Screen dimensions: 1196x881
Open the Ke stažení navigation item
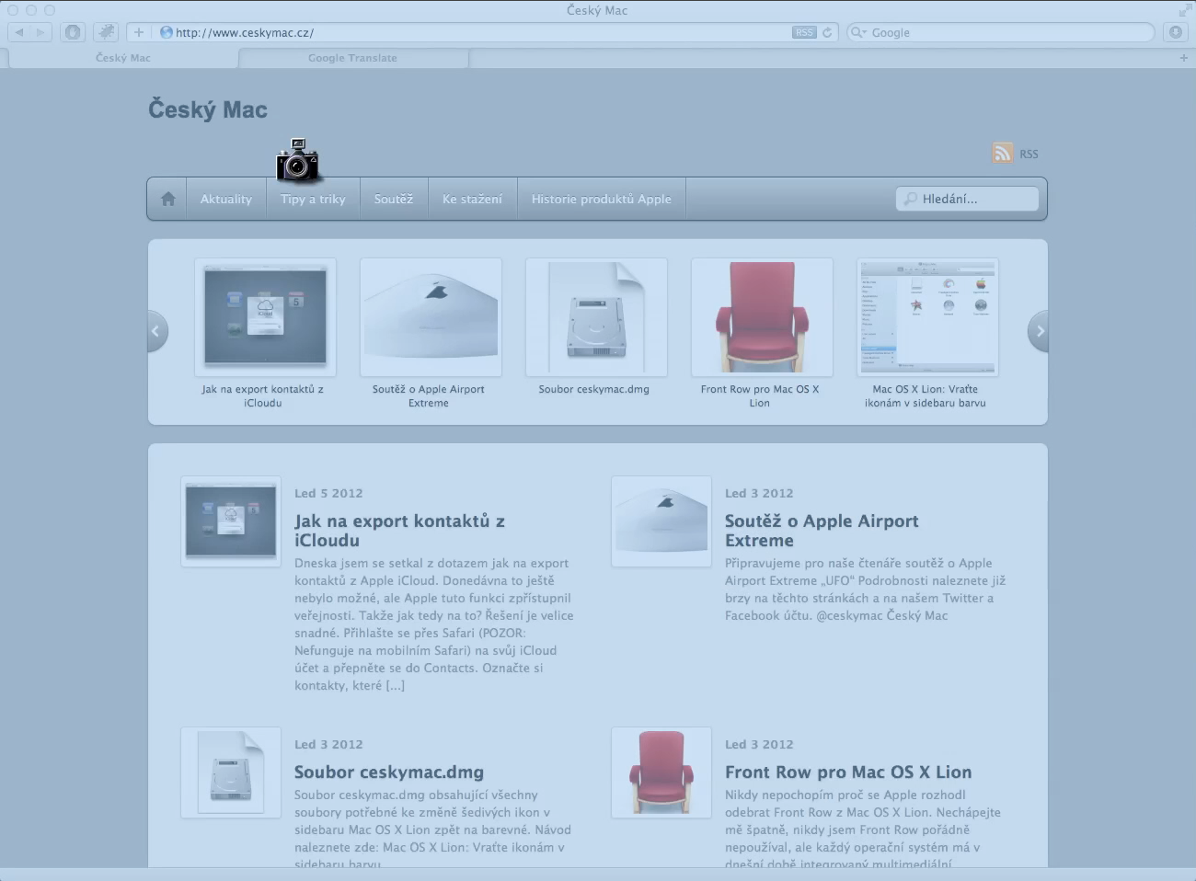(472, 199)
